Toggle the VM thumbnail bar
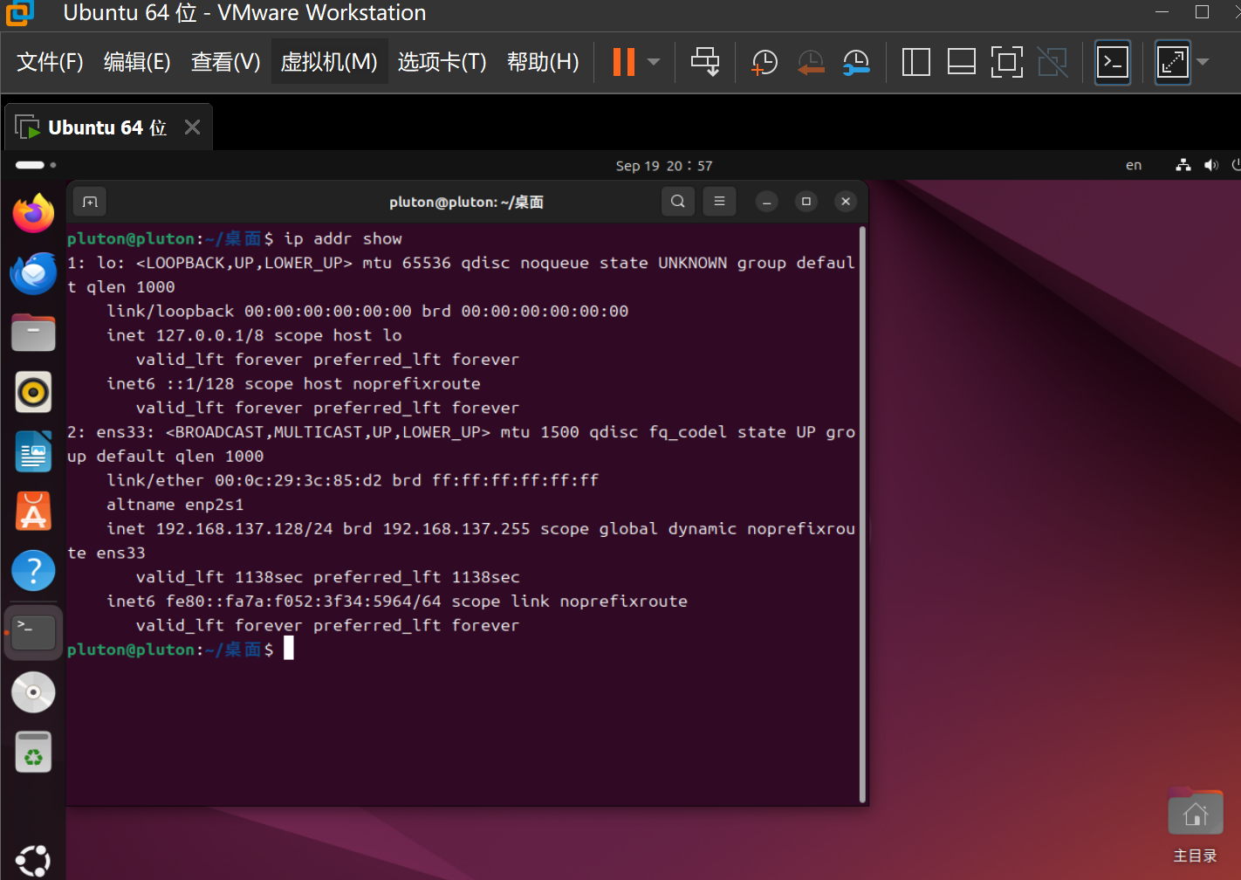Image resolution: width=1241 pixels, height=880 pixels. coord(961,61)
